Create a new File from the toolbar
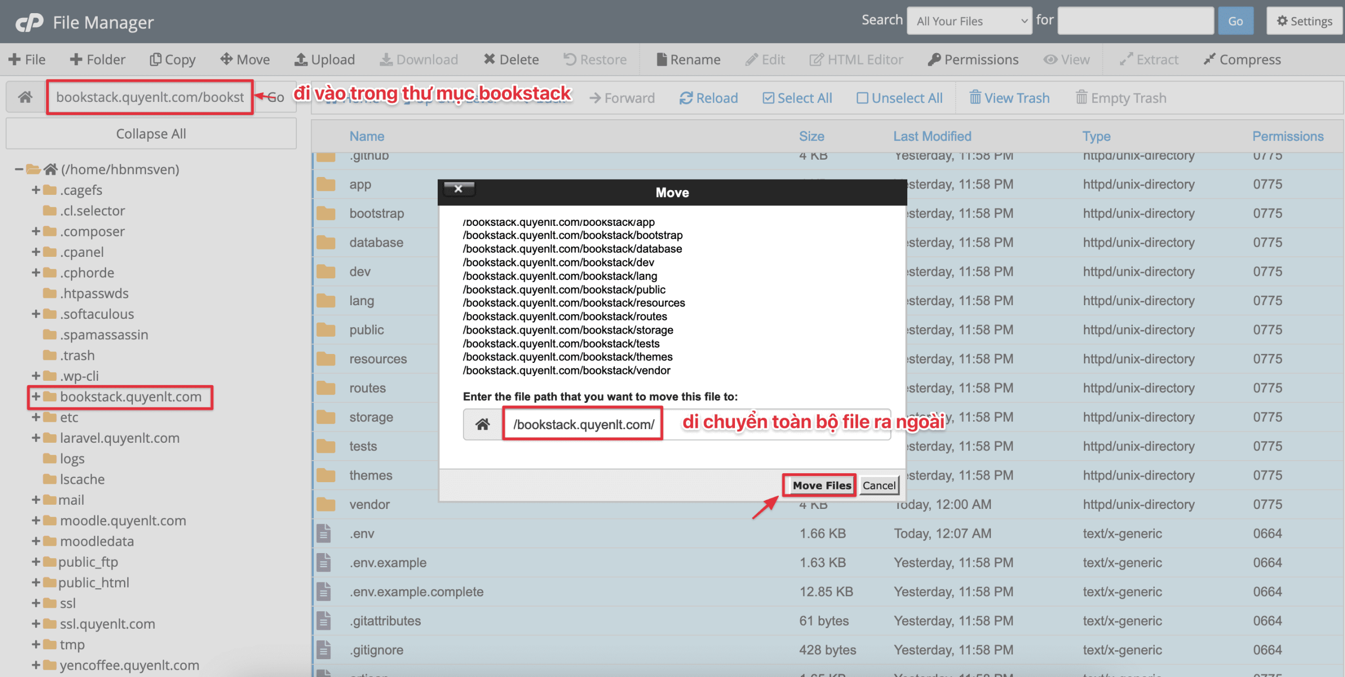Image resolution: width=1345 pixels, height=677 pixels. [x=27, y=59]
